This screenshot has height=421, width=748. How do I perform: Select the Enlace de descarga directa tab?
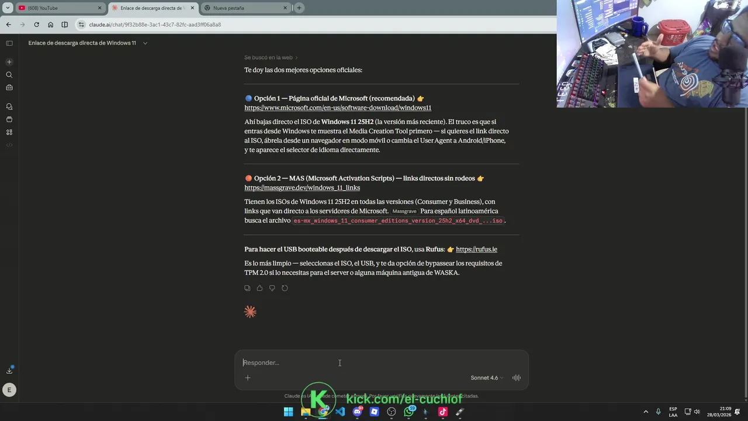click(152, 8)
